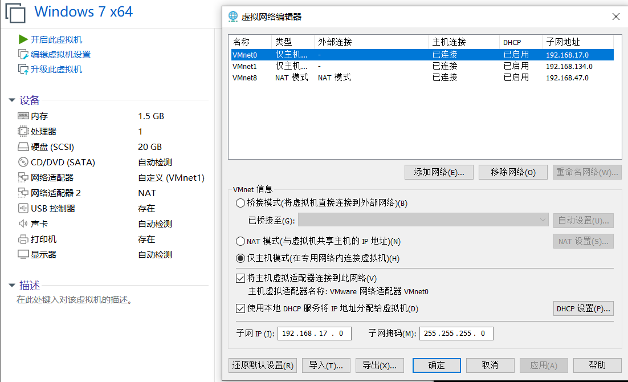Click 自动设置(U)... button
The width and height of the screenshot is (628, 382).
(x=584, y=221)
